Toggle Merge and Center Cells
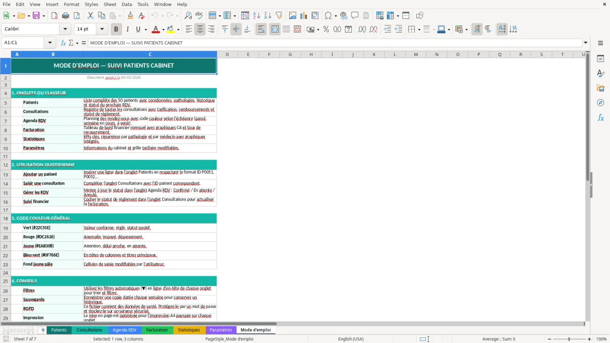Screen dimensions: 610x343 tap(274, 29)
